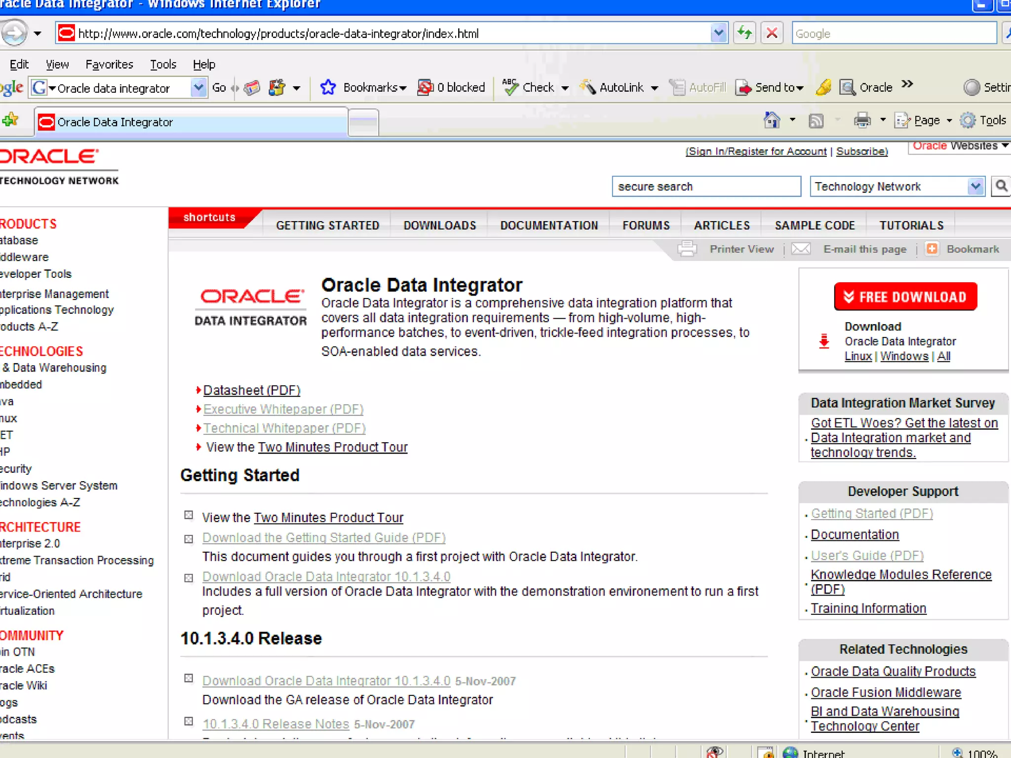1011x758 pixels.
Task: Click the spell Check icon
Action: 510,87
